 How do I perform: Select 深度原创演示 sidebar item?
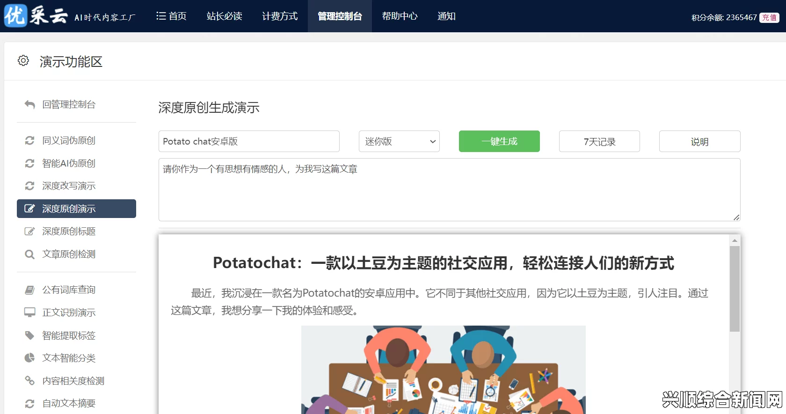76,209
